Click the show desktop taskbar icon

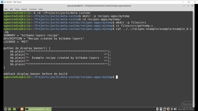point(10,109)
